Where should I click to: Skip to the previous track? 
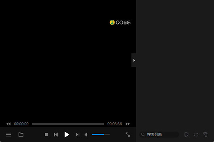point(56,135)
